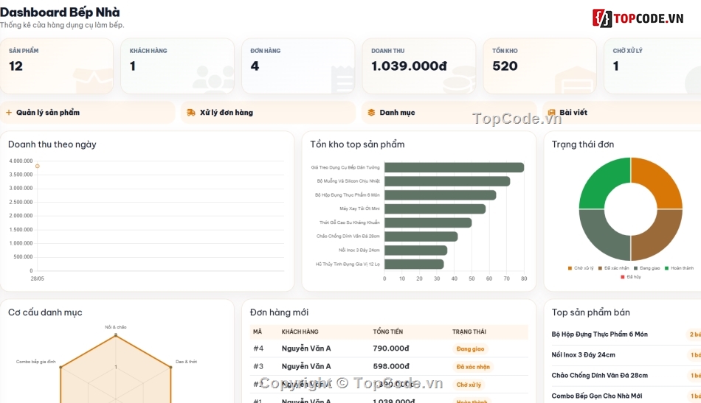Click the Bộ Muỗng Vá Silicon Chịu Nhiệt bar
The width and height of the screenshot is (701, 403).
447,181
